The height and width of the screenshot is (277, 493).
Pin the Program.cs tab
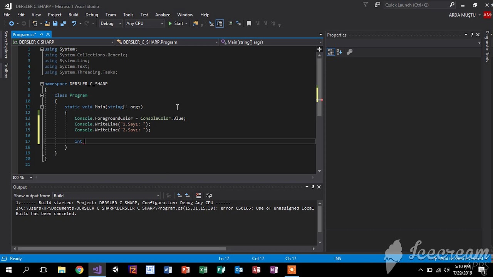coord(42,35)
